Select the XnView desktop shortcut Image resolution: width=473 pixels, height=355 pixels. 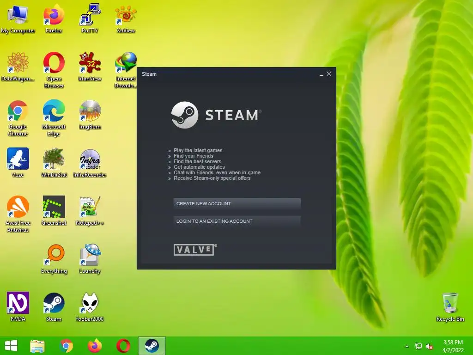[126, 18]
